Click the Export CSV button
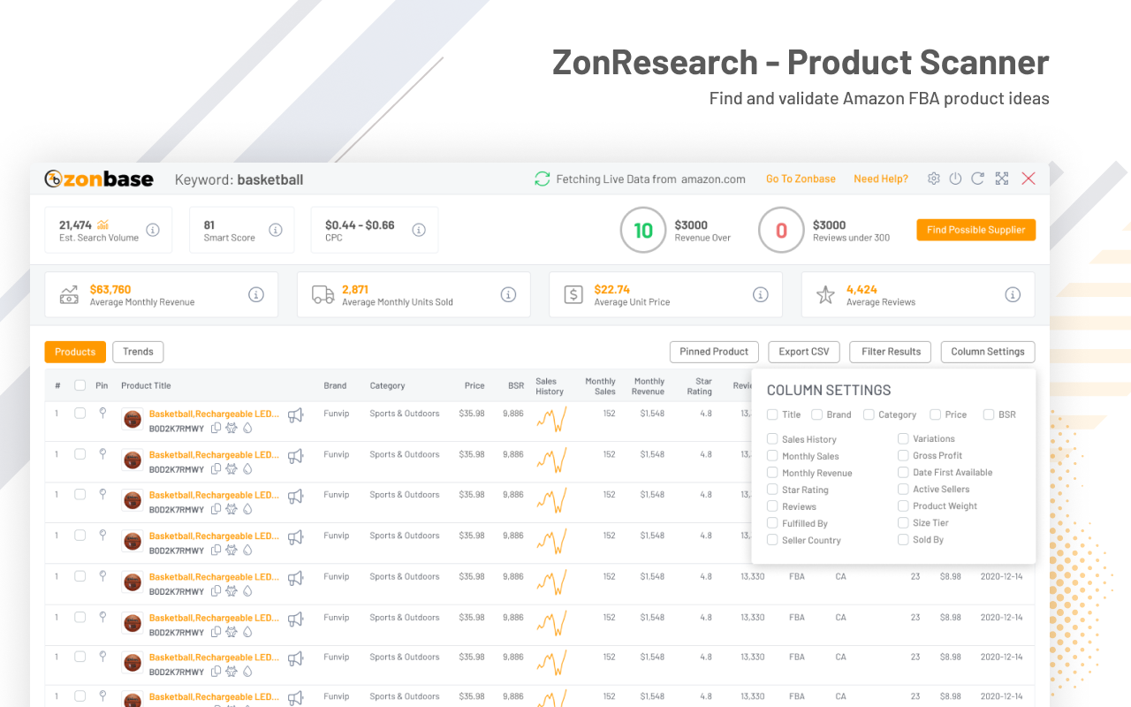This screenshot has height=707, width=1131. [x=804, y=352]
